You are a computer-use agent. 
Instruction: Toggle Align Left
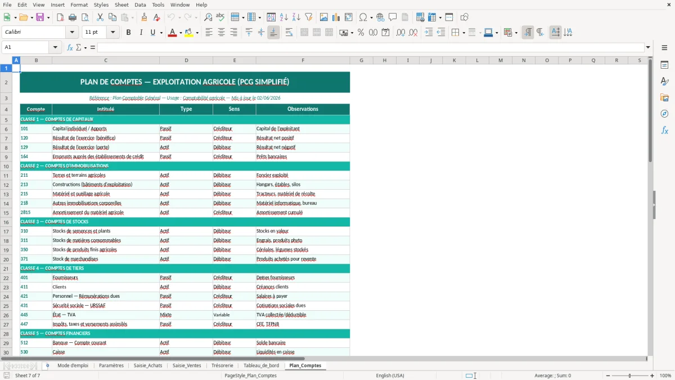[x=209, y=33]
